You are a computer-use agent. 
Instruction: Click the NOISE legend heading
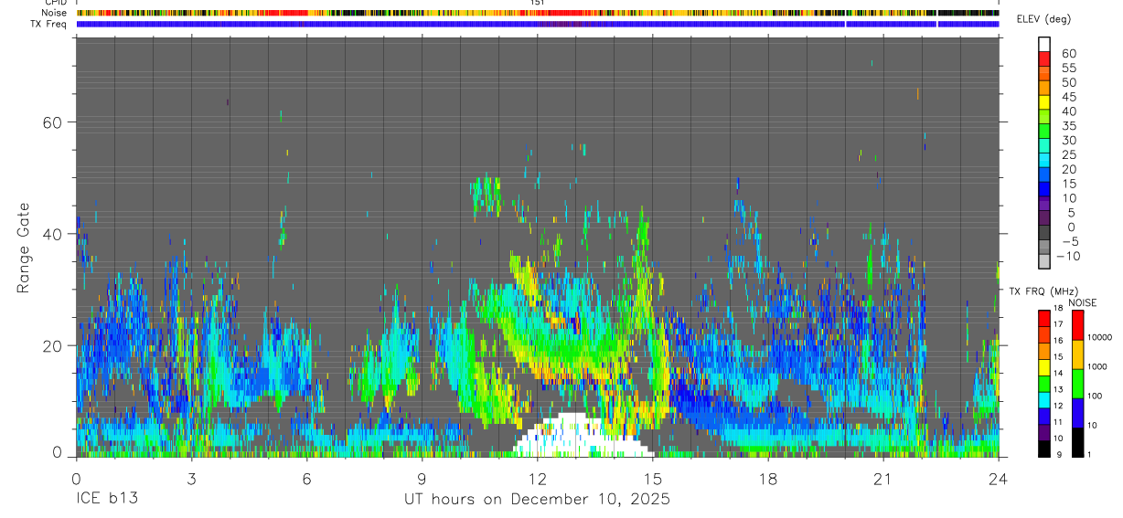click(1082, 302)
